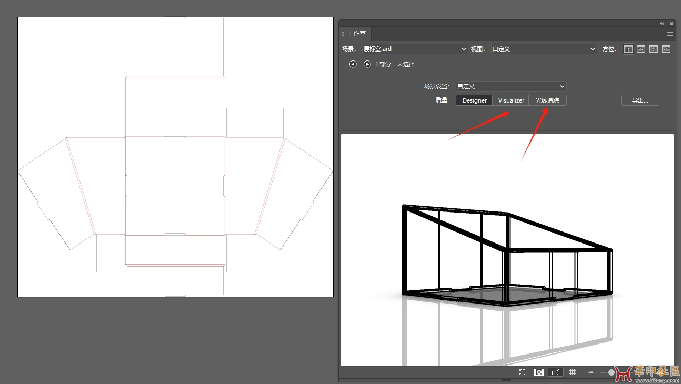Collapse the panel with the double-arrow icon
Image resolution: width=681 pixels, height=384 pixels.
tap(662, 24)
